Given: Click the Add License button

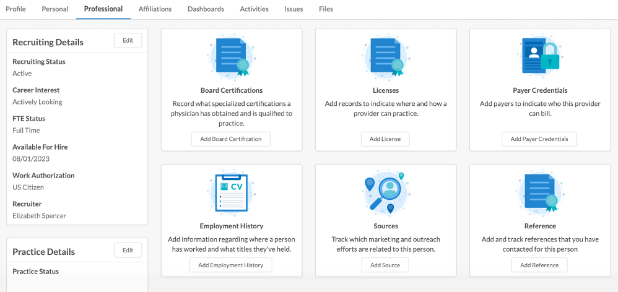Looking at the screenshot, I should click(x=385, y=139).
